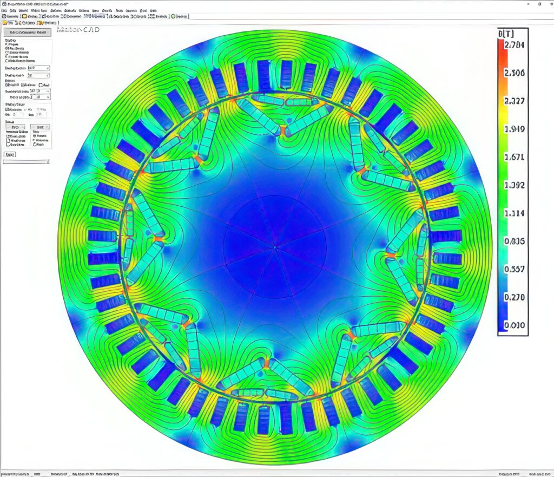The image size is (554, 477).
Task: Click the green circle icon in the main toolbar
Action: 173,16
